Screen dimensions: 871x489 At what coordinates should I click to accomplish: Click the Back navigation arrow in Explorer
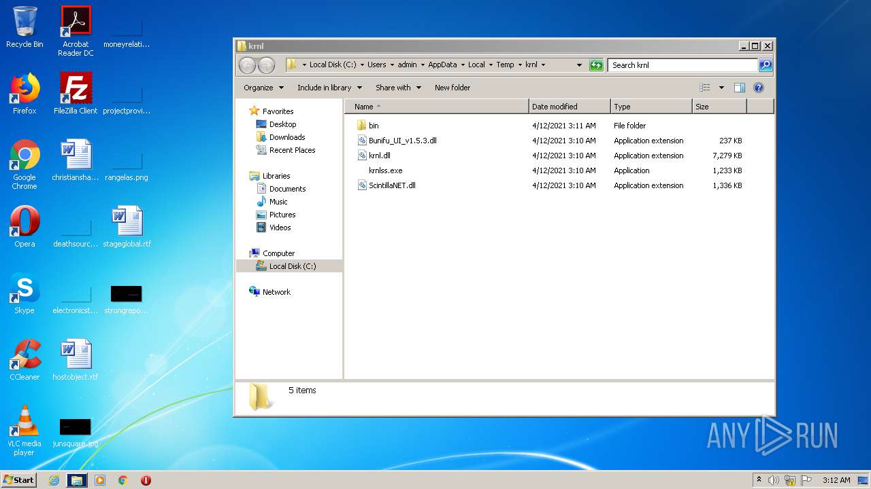[x=247, y=65]
